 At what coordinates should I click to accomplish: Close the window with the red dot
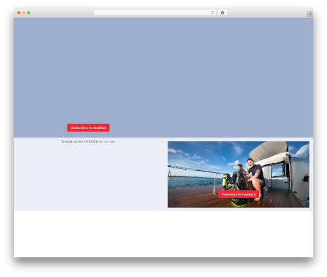[19, 12]
